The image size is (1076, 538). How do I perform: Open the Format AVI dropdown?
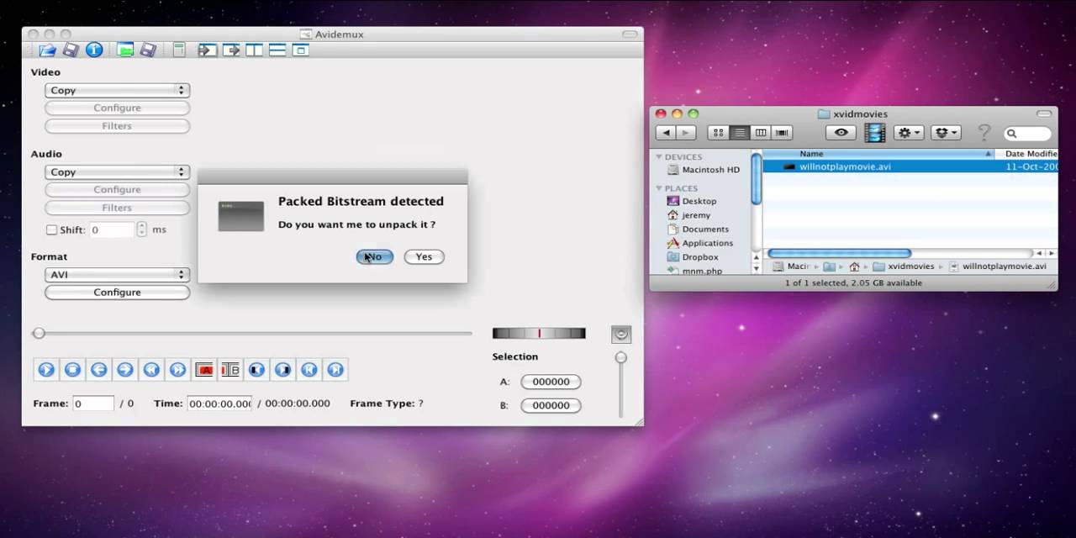pos(117,274)
